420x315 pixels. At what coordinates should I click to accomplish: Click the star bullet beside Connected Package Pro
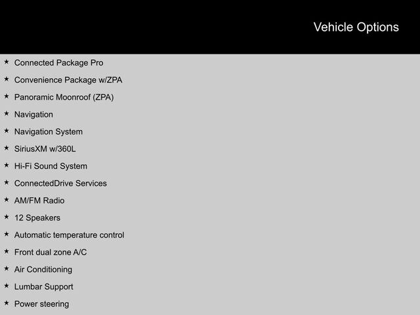tap(6, 62)
